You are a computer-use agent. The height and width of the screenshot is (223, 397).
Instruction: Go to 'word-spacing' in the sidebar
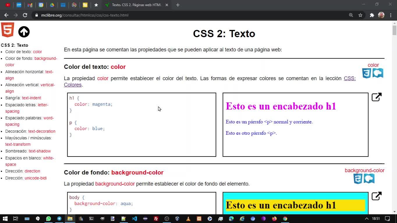[x=29, y=121]
